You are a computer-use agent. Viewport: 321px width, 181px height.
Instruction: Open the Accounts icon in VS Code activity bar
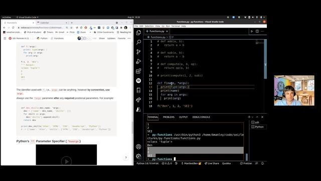point(138,147)
